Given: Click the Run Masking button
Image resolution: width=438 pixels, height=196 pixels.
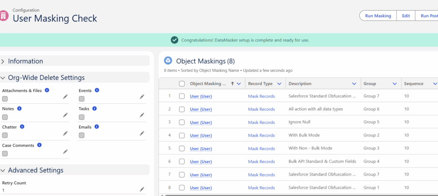Looking at the screenshot, I should pos(378,16).
